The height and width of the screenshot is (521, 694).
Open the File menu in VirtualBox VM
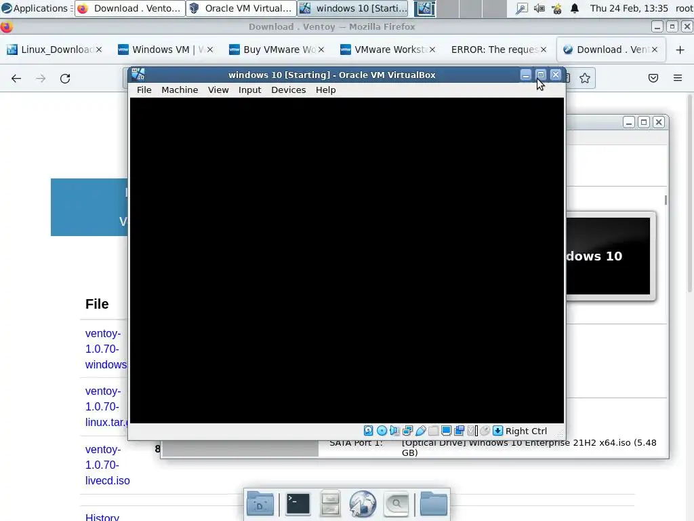[x=144, y=90]
